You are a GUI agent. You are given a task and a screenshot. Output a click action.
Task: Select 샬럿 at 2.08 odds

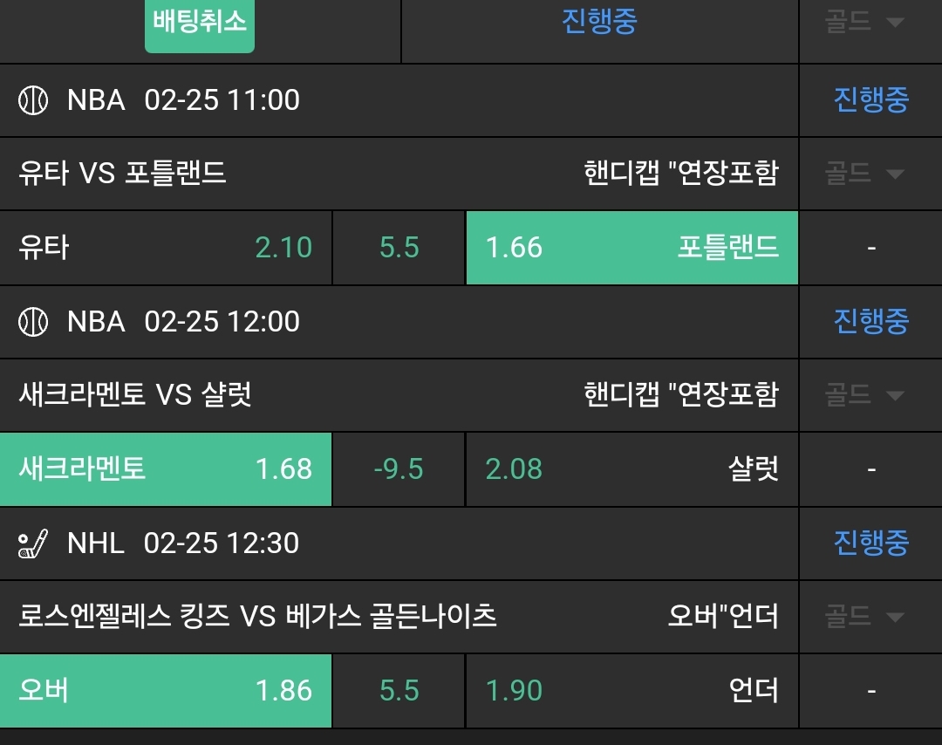(x=631, y=469)
